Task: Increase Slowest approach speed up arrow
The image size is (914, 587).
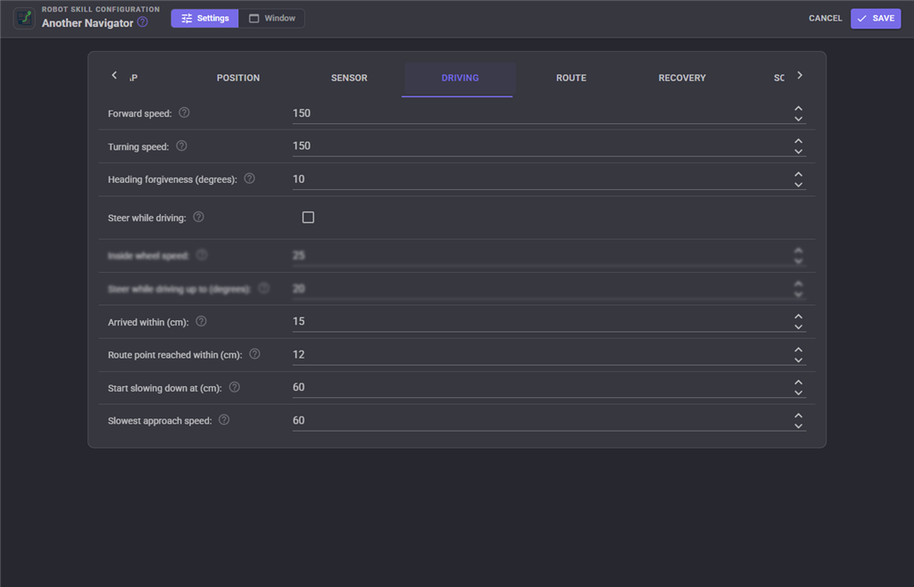Action: tap(799, 415)
